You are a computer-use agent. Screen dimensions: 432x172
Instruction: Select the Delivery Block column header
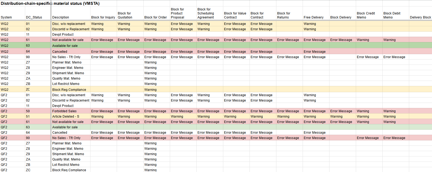(x=420, y=17)
